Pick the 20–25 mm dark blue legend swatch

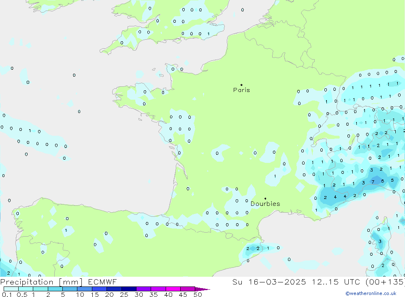pyautogui.click(x=114, y=289)
